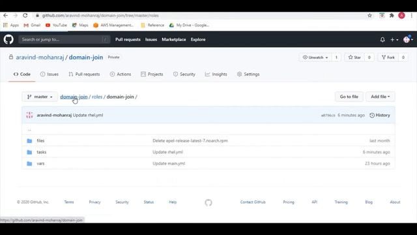Select the Code tab
This screenshot has width=417, height=235.
click(22, 74)
